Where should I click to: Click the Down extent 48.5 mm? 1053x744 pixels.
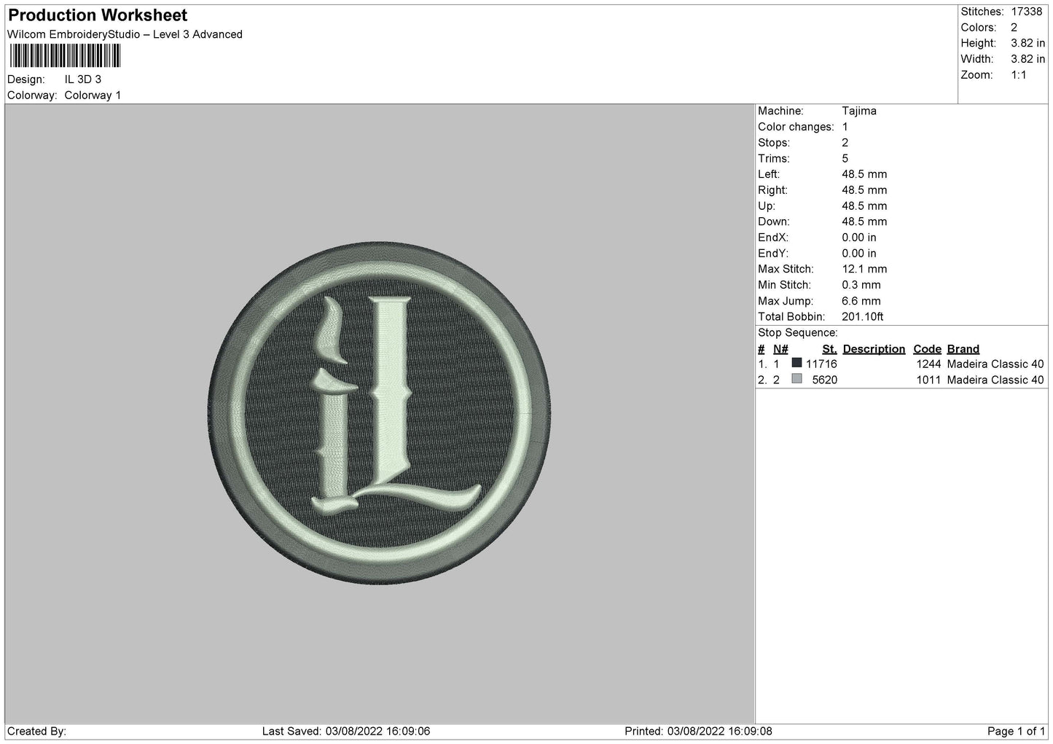(864, 222)
